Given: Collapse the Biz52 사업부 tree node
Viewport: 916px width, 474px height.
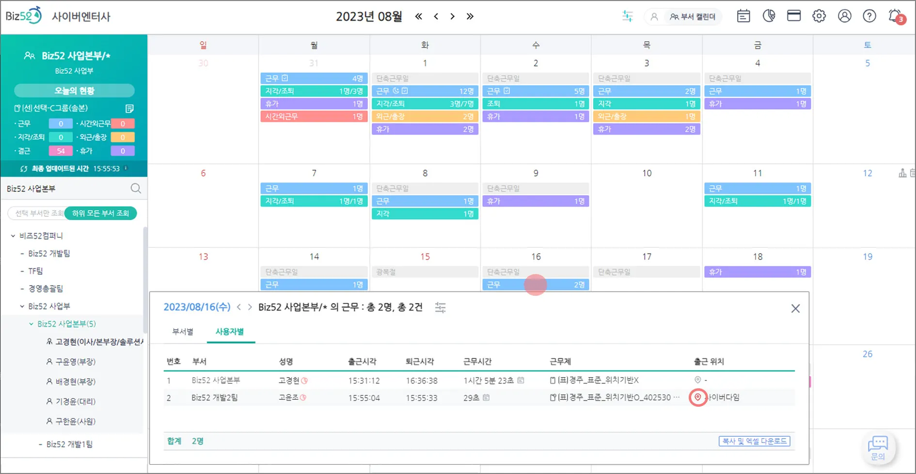Looking at the screenshot, I should pos(22,306).
